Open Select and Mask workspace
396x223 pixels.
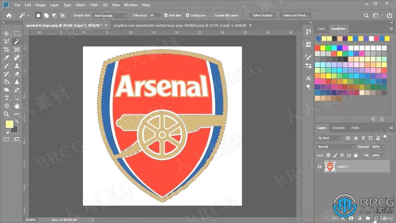(295, 15)
